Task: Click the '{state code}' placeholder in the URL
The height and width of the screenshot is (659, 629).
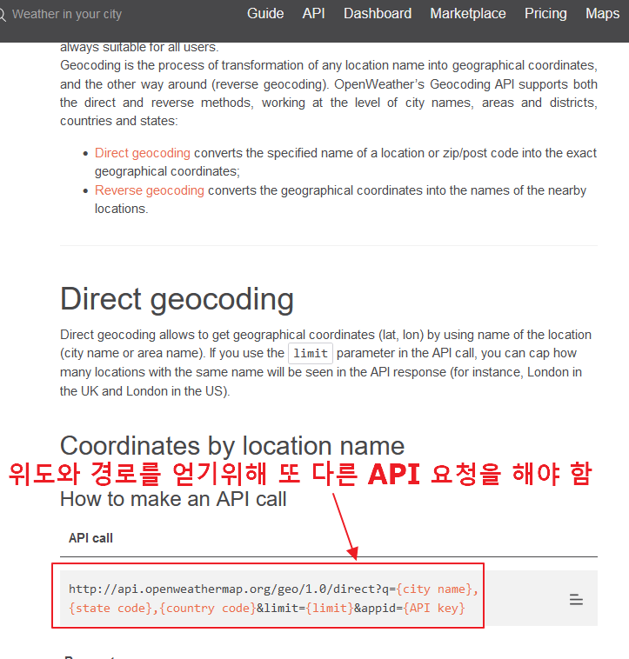Action: tap(110, 609)
